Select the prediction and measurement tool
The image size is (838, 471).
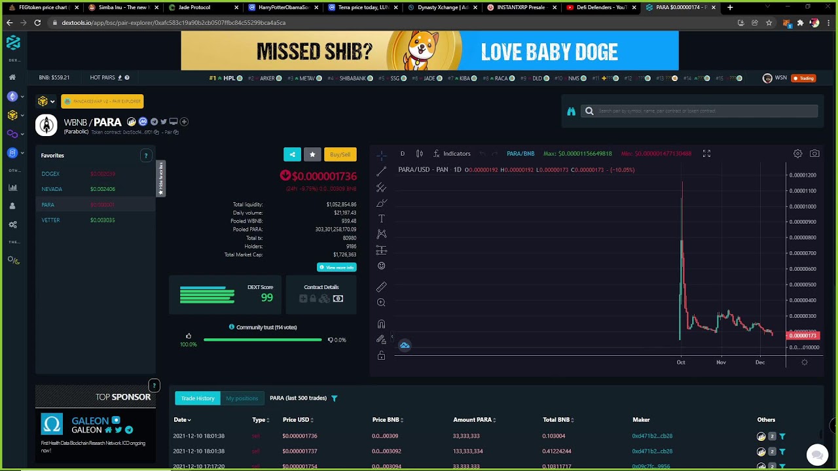(x=382, y=250)
